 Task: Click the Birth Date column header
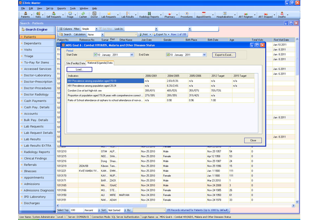coord(217,40)
